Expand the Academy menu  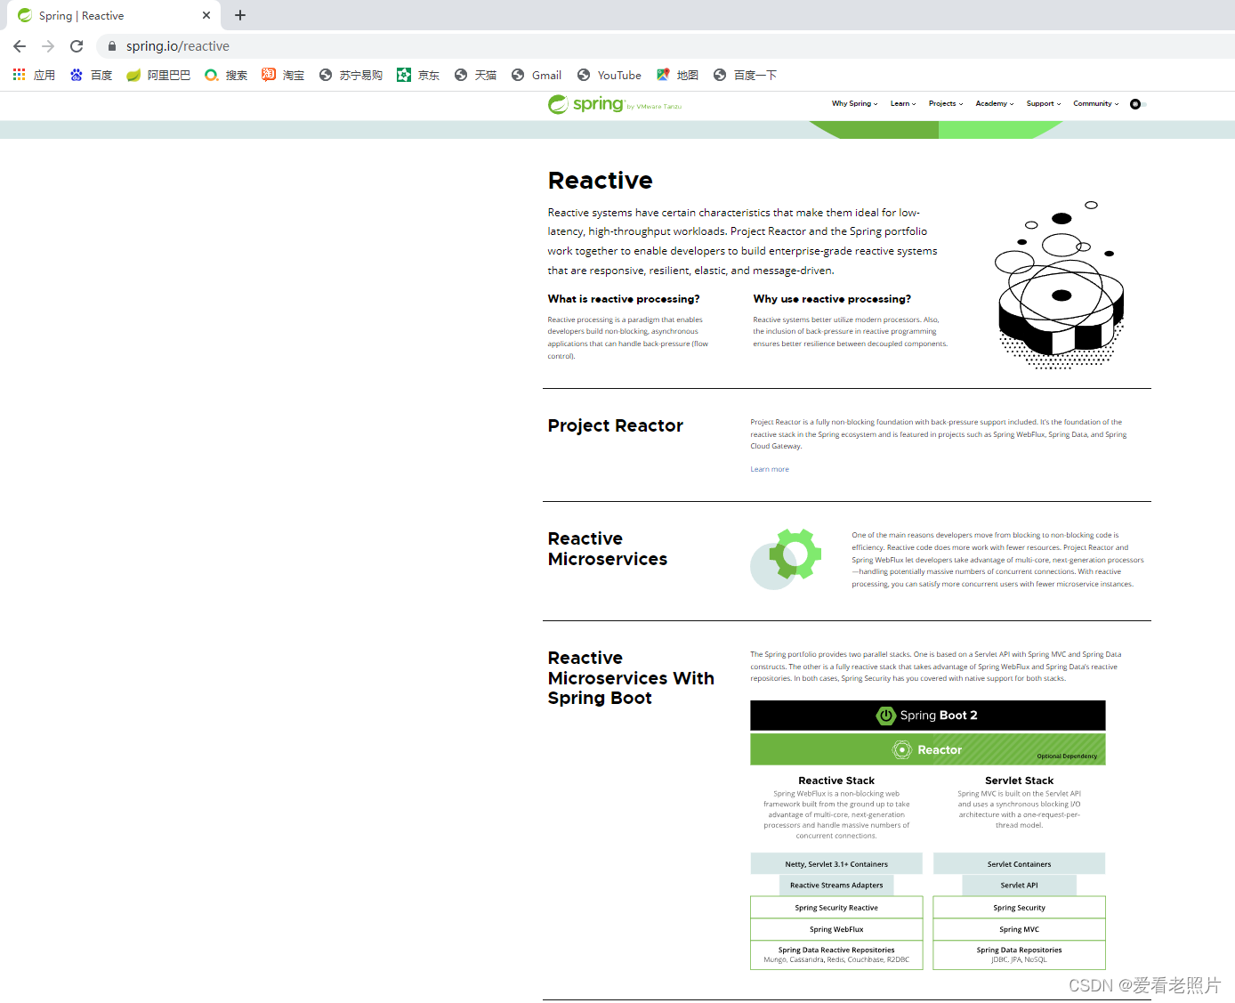(995, 104)
